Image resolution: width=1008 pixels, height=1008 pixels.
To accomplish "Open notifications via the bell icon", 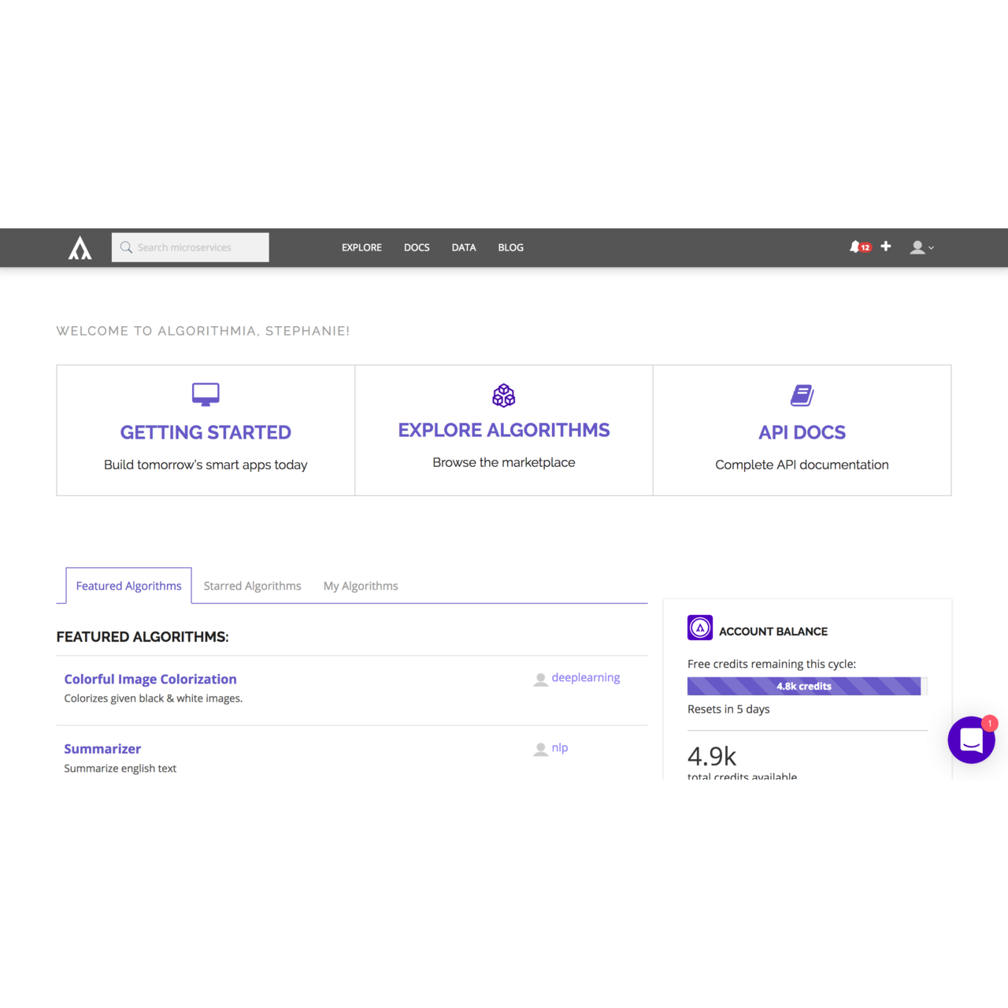I will pyautogui.click(x=855, y=246).
